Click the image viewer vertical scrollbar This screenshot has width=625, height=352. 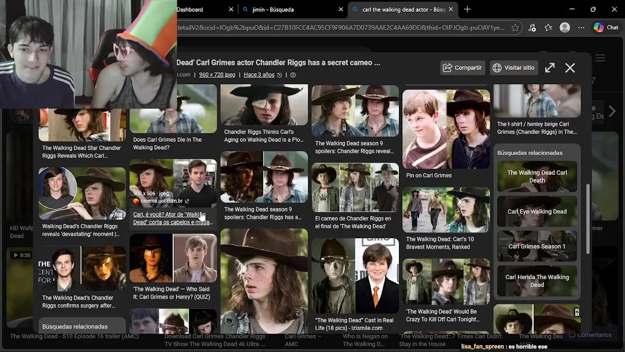pyautogui.click(x=588, y=219)
